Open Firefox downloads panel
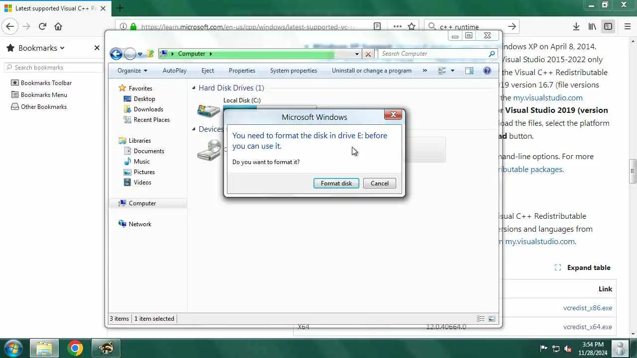The image size is (637, 358). pos(576,26)
